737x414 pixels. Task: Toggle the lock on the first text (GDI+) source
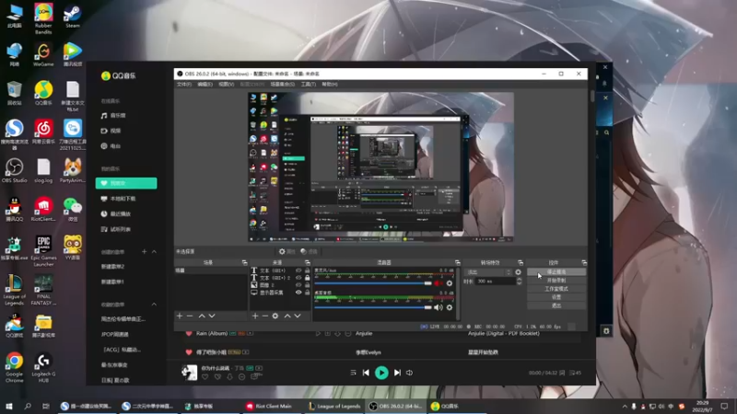(x=308, y=270)
